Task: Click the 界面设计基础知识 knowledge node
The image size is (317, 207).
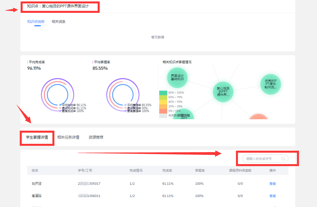Action: (x=177, y=77)
